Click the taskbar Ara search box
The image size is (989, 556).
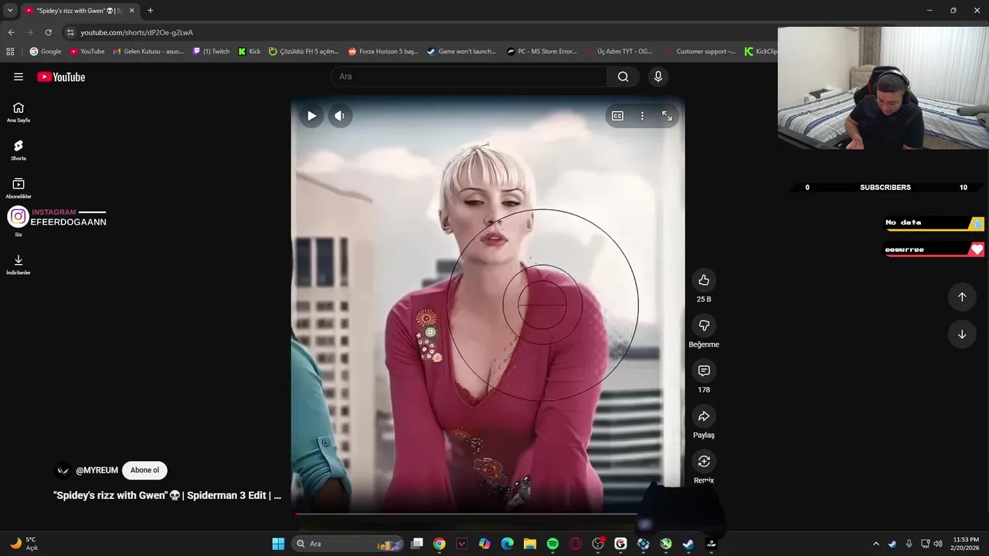click(348, 544)
